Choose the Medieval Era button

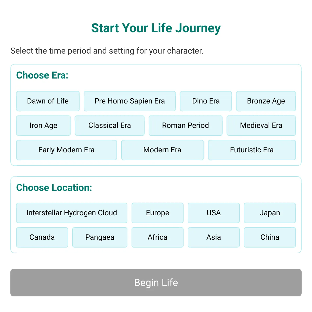pos(261,126)
